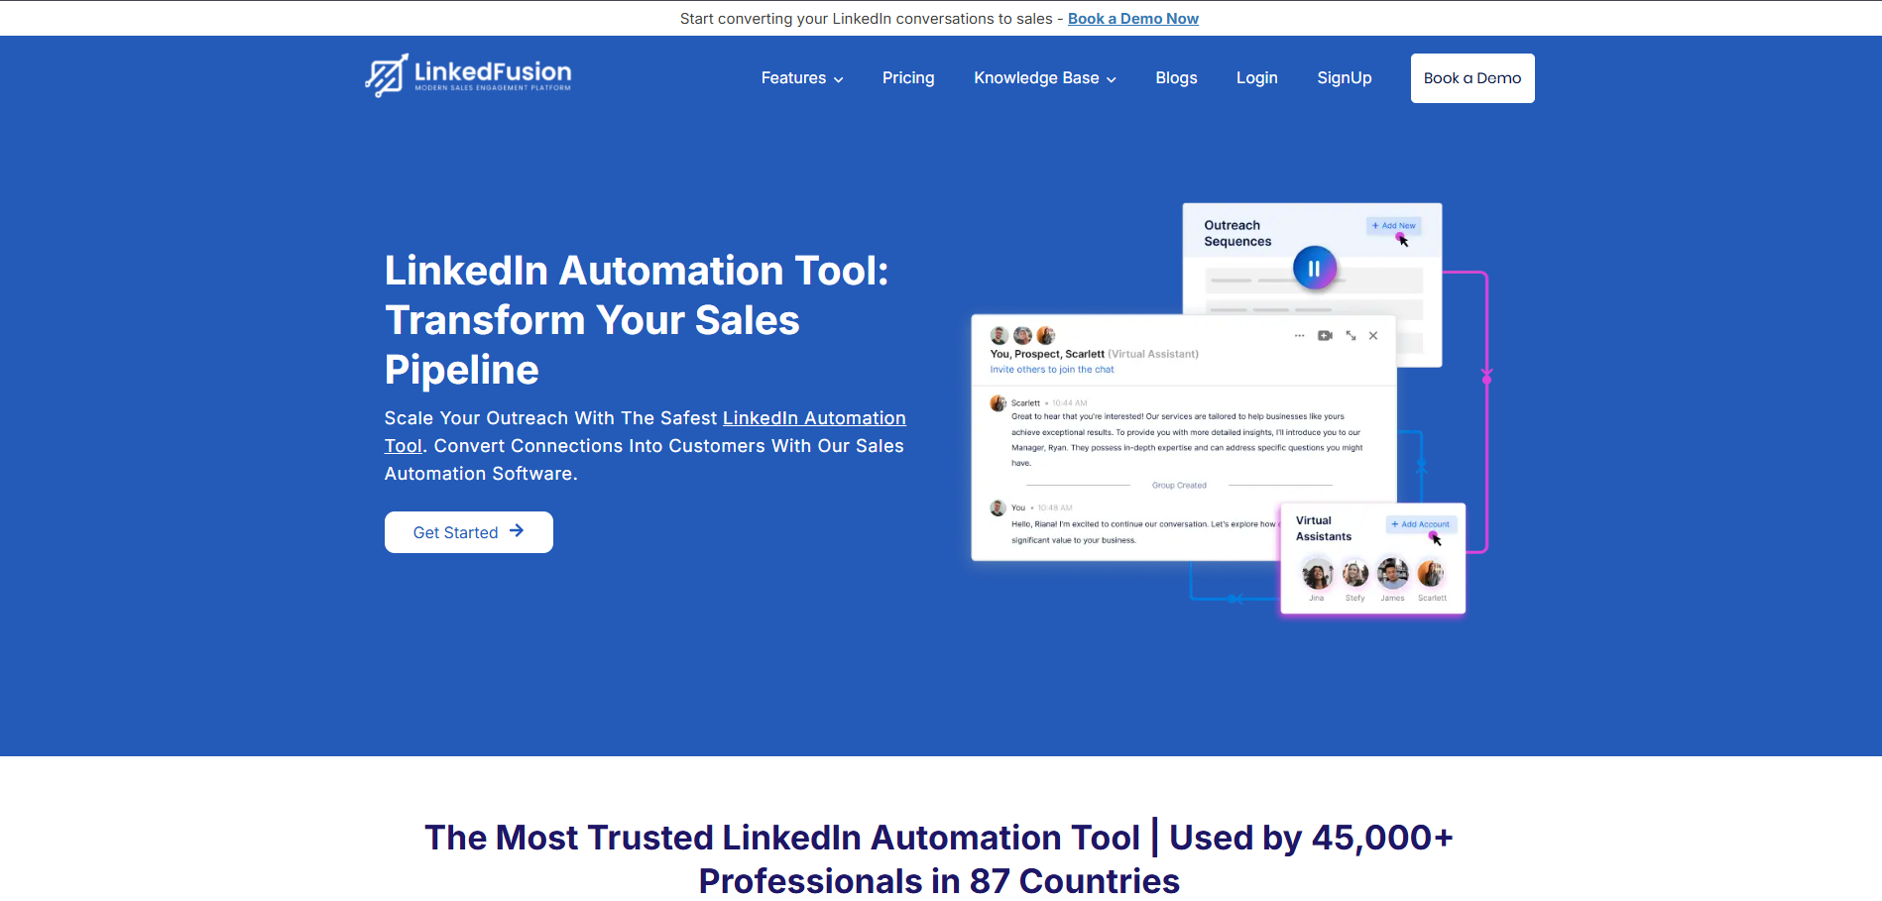Select Scarlett virtual assistant avatar
This screenshot has height=901, width=1882.
coord(1431,573)
